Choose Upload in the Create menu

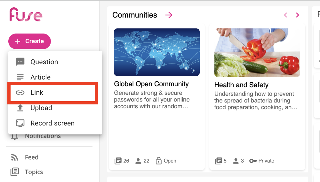41,108
